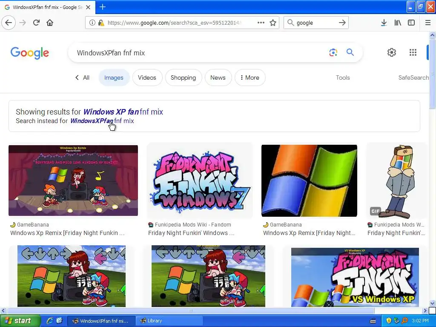The width and height of the screenshot is (436, 327).
Task: Search by image with the Google Lens icon
Action: (333, 52)
